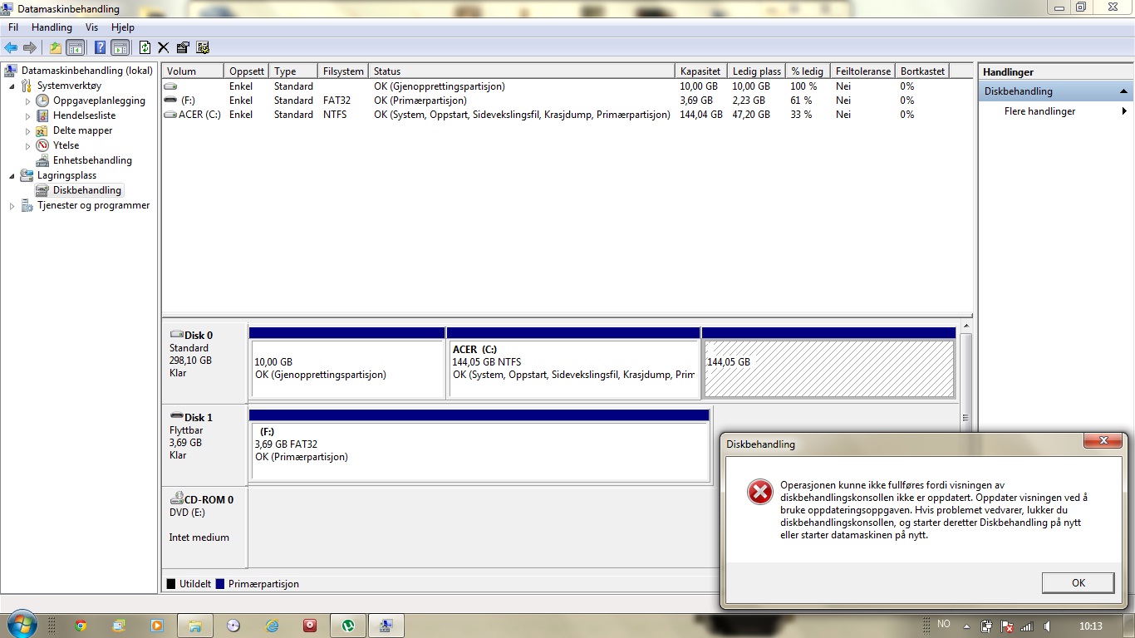Click OK in the Diskbehandling dialog
The height and width of the screenshot is (638, 1135).
[x=1078, y=582]
